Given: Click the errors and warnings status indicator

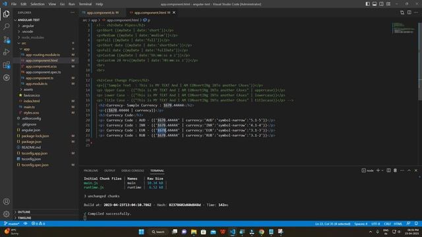Looking at the screenshot, I should click(x=38, y=224).
